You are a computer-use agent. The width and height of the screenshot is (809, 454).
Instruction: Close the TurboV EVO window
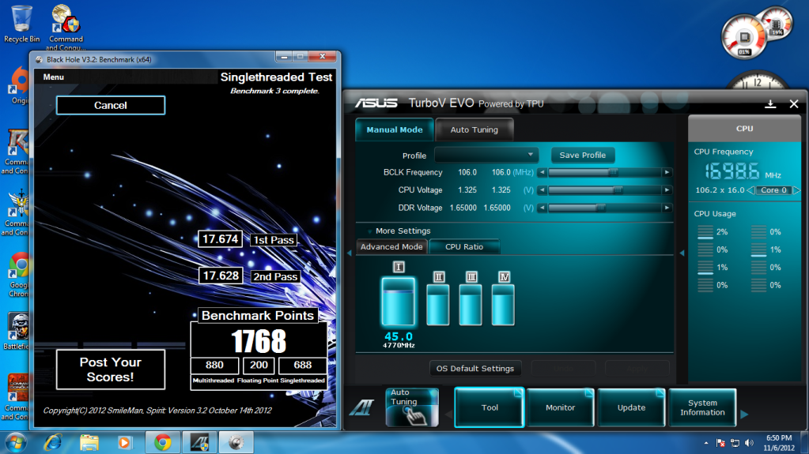(x=794, y=104)
